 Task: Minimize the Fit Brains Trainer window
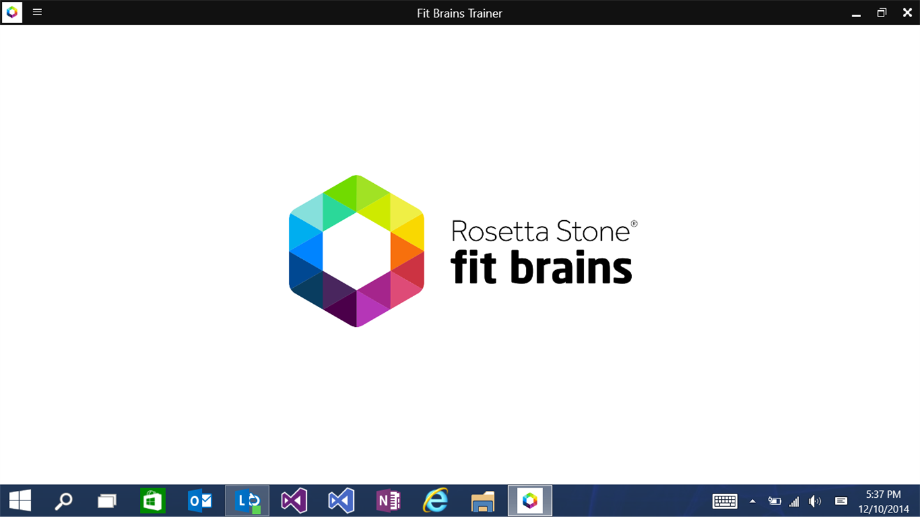point(856,13)
